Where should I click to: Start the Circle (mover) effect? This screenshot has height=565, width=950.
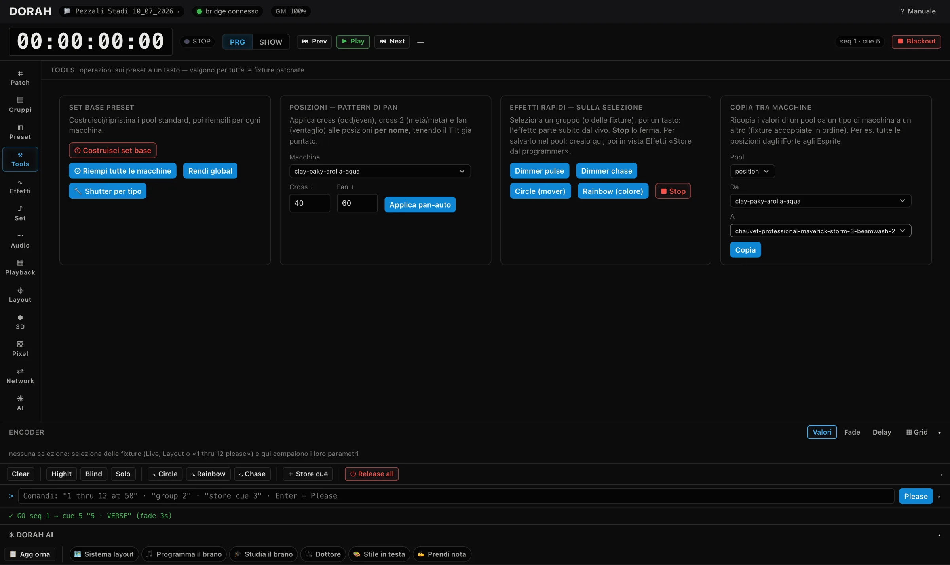tap(540, 191)
